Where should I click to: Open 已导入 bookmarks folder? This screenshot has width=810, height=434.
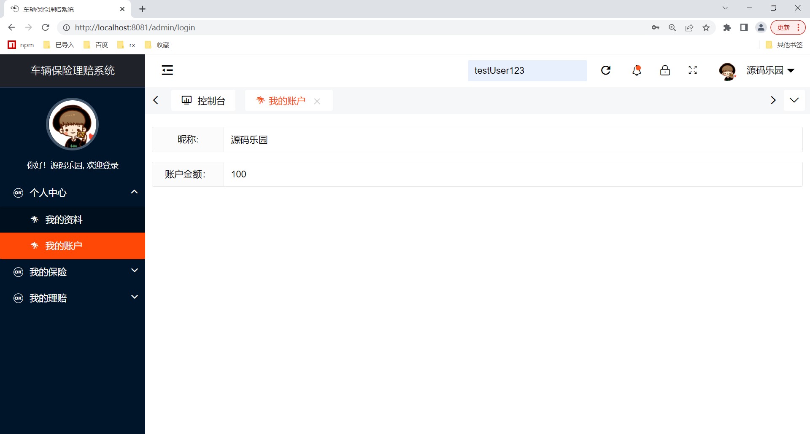(x=59, y=45)
